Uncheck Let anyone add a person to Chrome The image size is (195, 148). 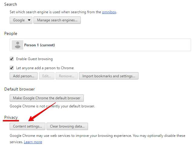(12, 68)
